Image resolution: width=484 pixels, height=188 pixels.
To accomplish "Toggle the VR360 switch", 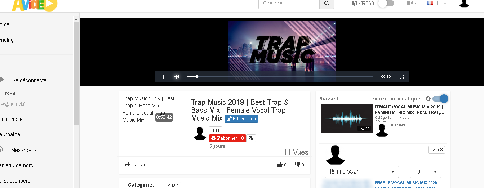I will (386, 3).
